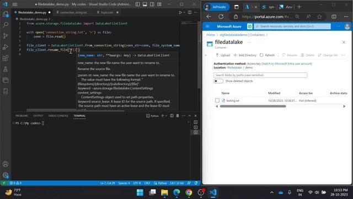Open the Azure Copilot icon
Screen dimensions: 353x199
tap(250, 27)
